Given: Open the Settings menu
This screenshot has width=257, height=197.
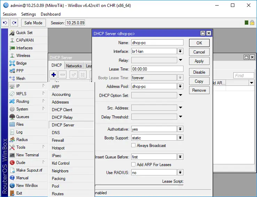Looking at the screenshot, I should [29, 14].
